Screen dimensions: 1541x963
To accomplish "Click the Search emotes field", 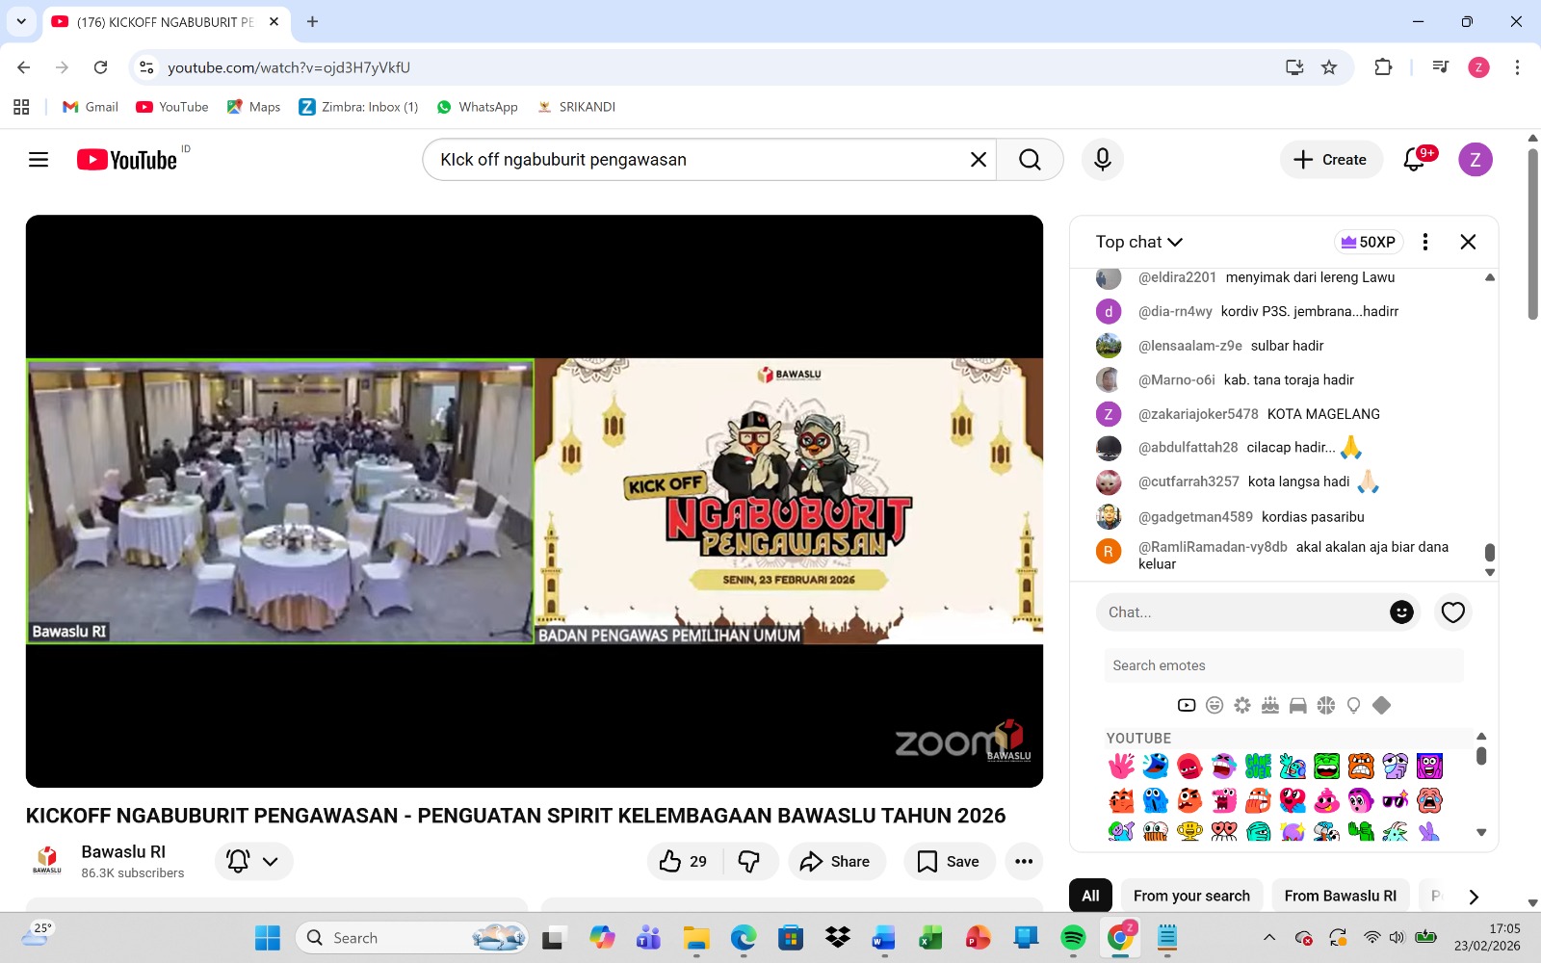I will pyautogui.click(x=1284, y=665).
